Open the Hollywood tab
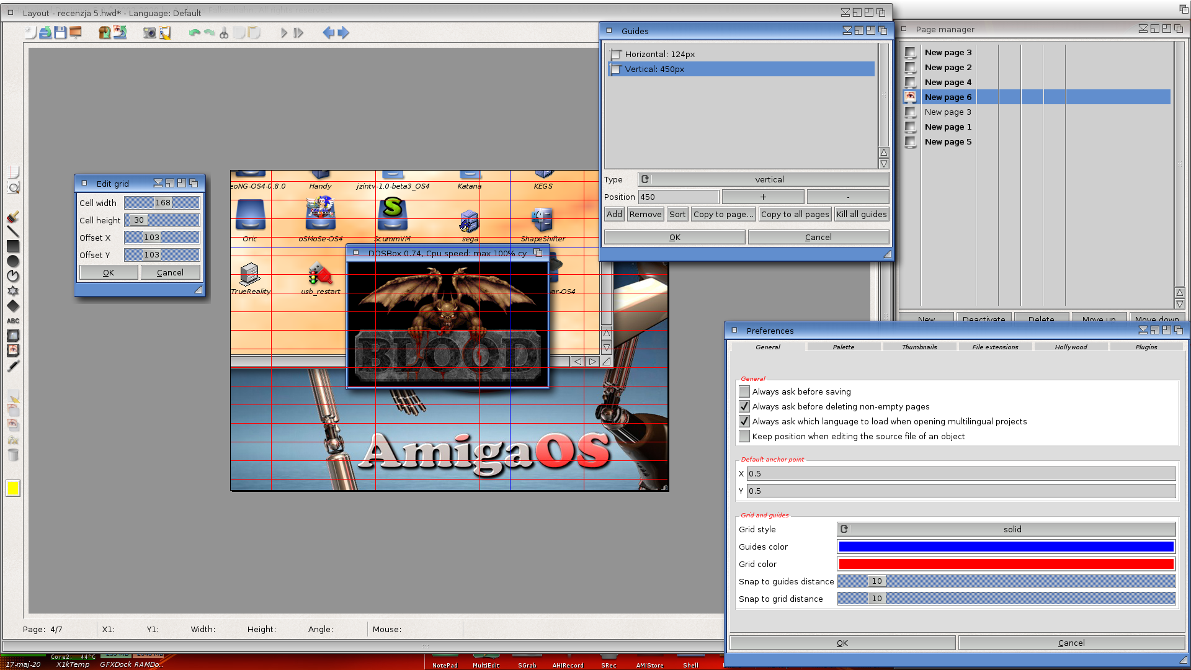The image size is (1191, 670). 1071,347
